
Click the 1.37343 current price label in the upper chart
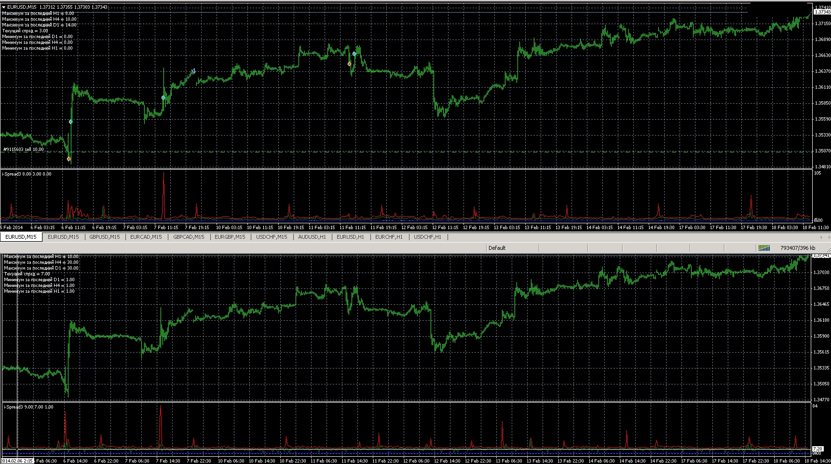click(x=822, y=12)
